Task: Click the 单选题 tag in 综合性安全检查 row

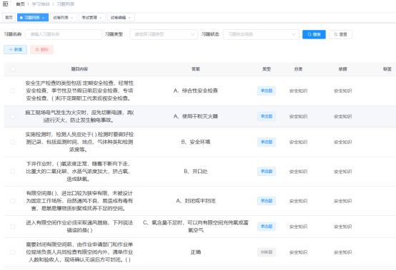Action: (267, 91)
